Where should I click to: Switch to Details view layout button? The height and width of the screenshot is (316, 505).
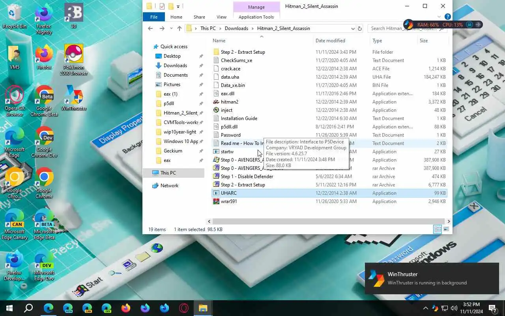438,229
